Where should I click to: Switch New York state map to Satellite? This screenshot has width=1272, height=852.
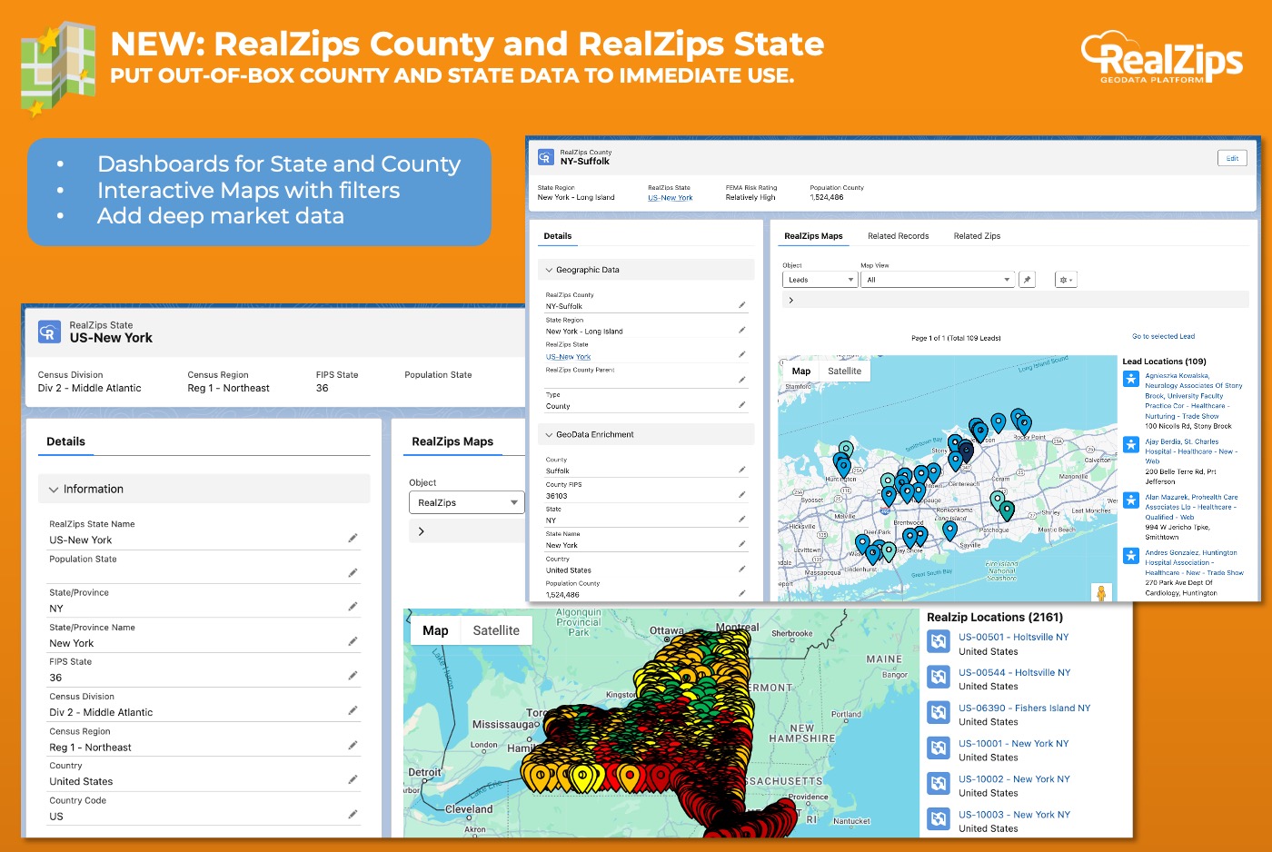click(496, 630)
